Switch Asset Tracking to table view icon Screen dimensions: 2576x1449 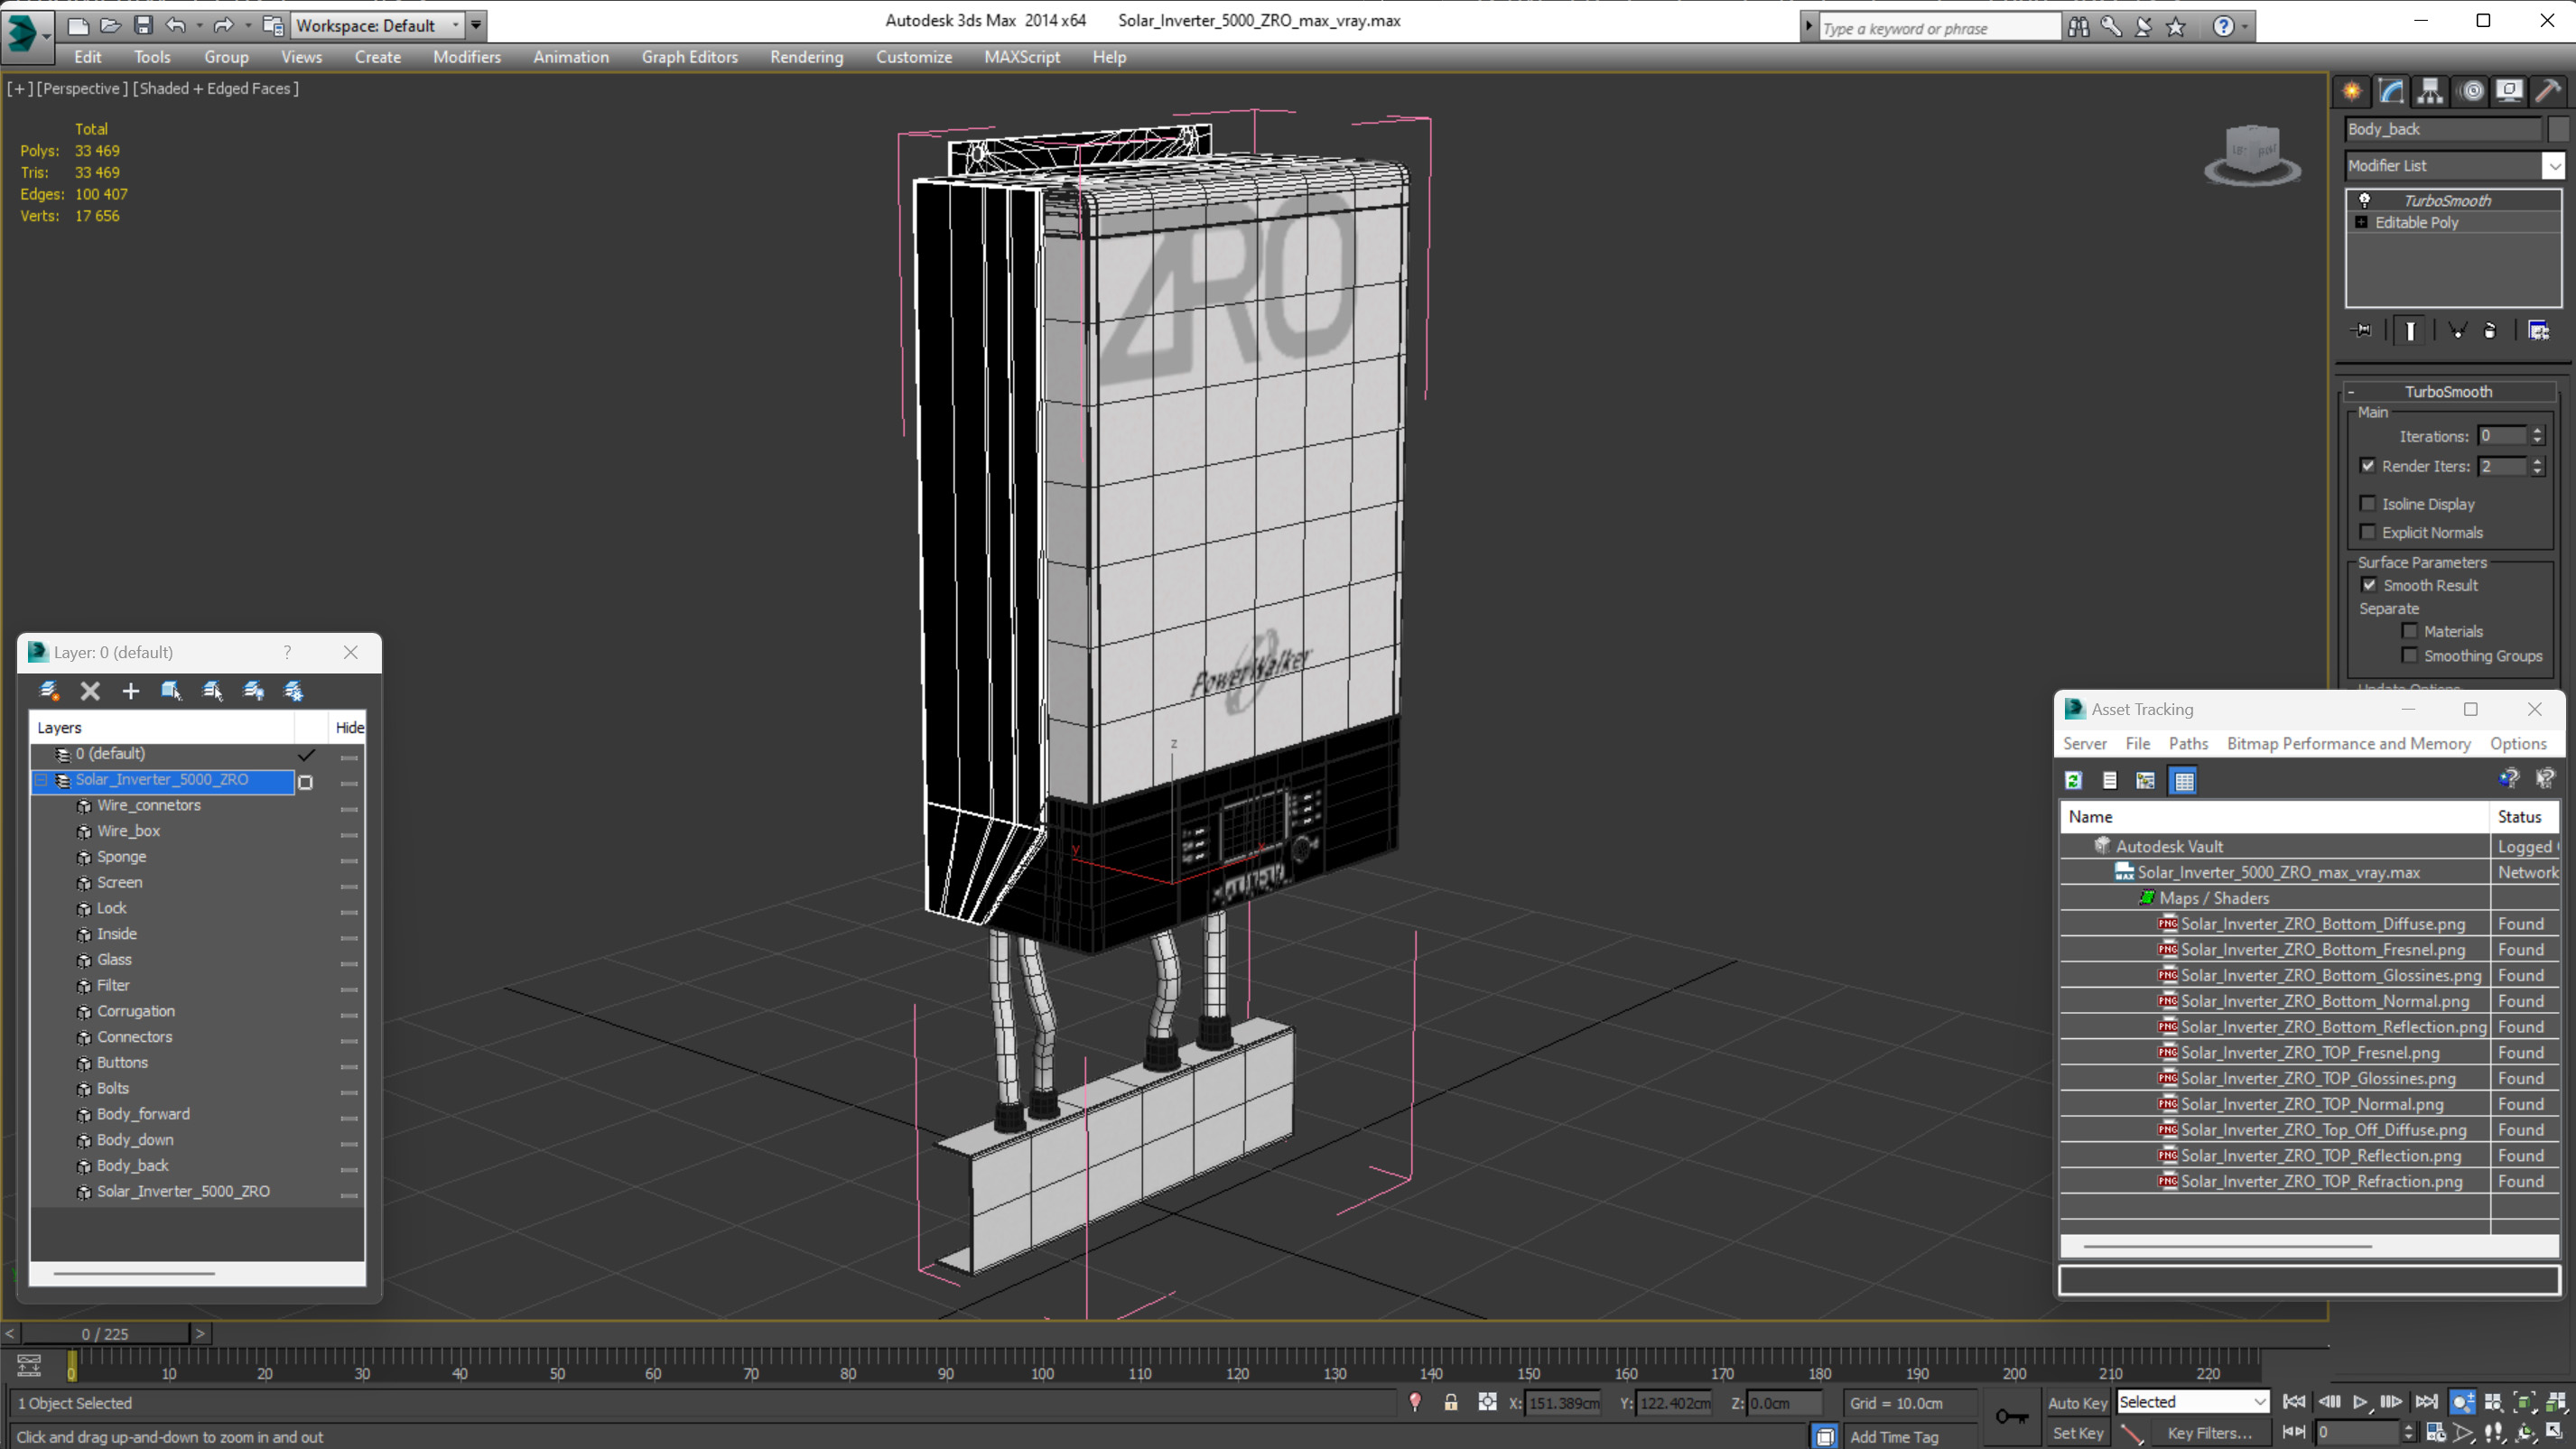point(2184,780)
